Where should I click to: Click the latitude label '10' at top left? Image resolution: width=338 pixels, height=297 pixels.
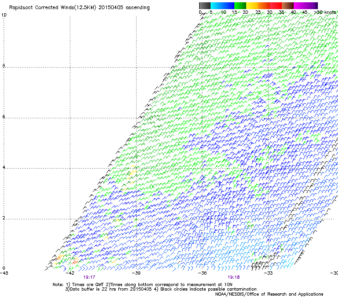pyautogui.click(x=4, y=15)
